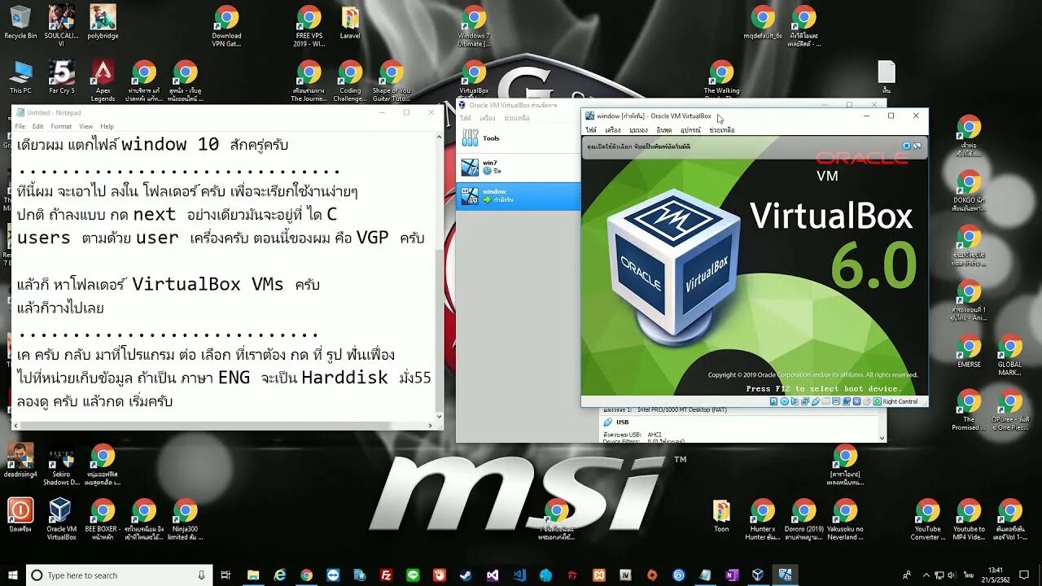Click inside the Notepad text area
This screenshot has width=1042, height=586.
222,278
